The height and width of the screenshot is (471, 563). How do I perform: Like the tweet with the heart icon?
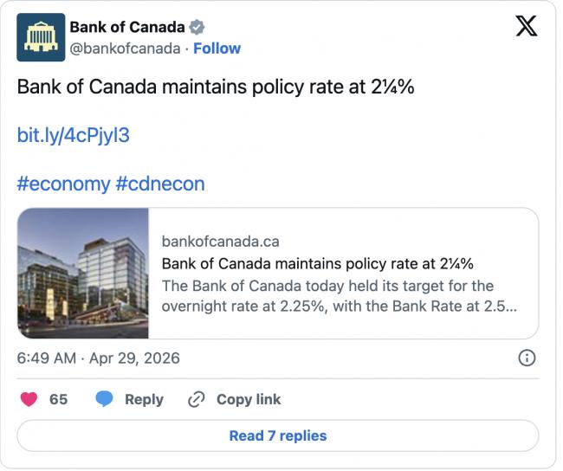point(29,399)
